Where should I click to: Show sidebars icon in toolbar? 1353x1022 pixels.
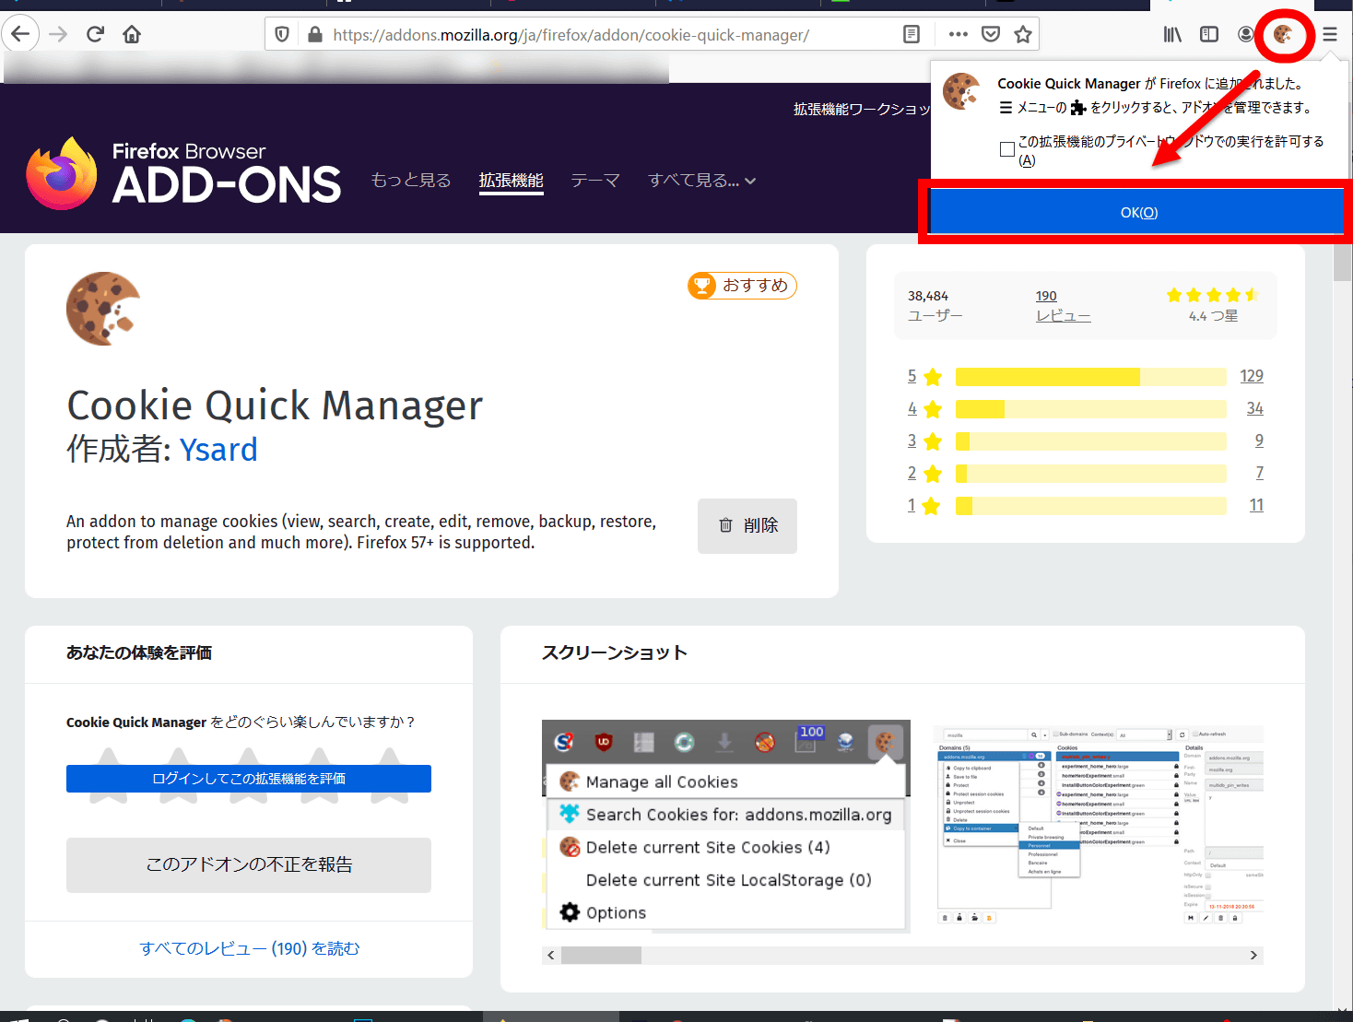point(1209,35)
